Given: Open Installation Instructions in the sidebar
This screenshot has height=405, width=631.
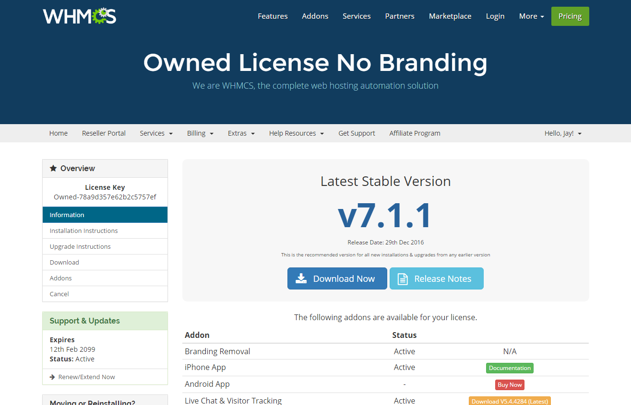Looking at the screenshot, I should (105, 231).
